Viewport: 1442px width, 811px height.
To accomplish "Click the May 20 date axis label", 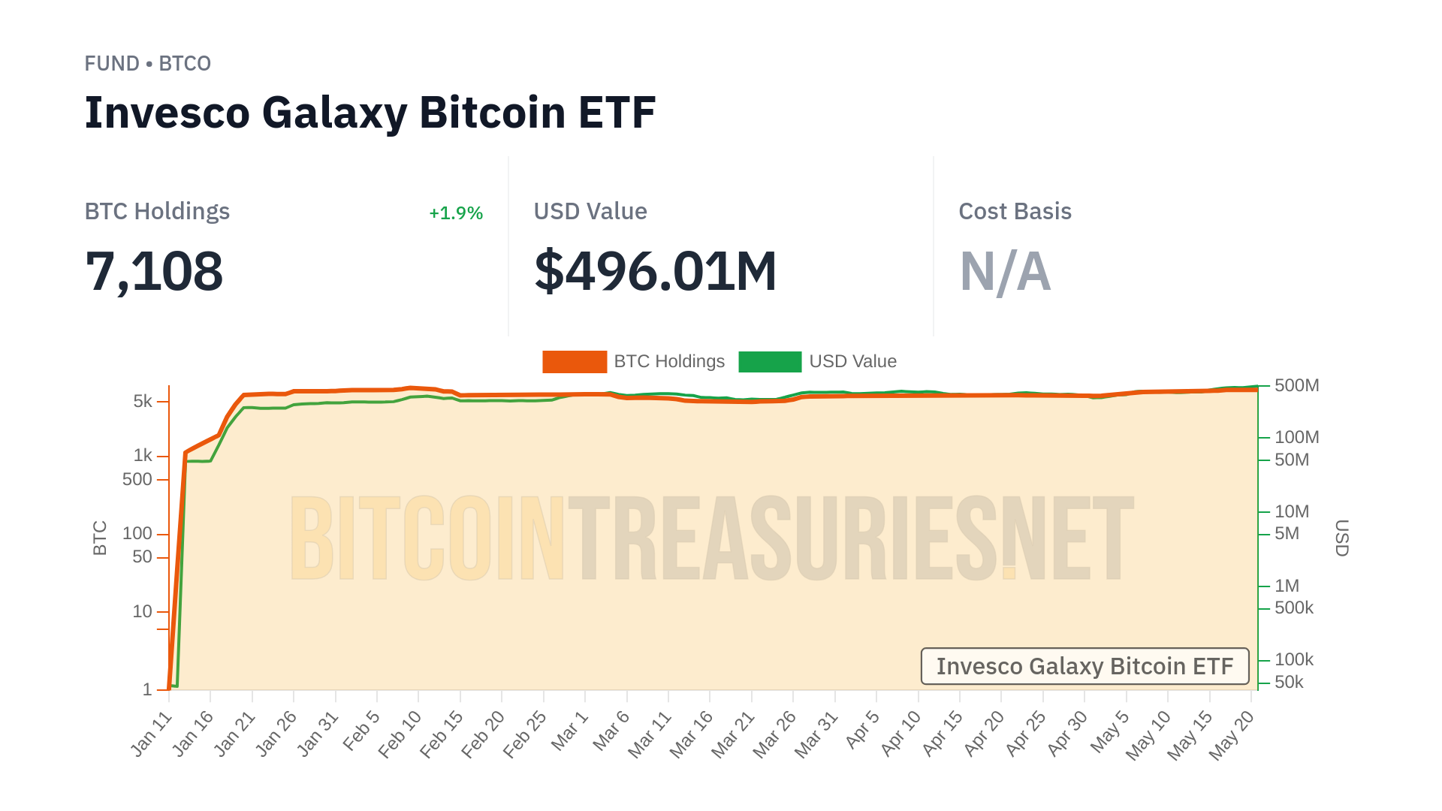I will pos(1232,735).
